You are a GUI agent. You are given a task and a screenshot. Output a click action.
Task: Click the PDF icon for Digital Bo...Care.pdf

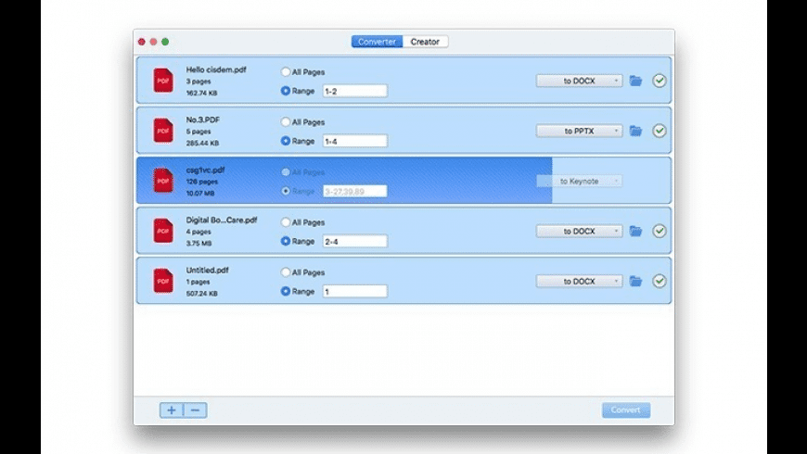tap(163, 231)
